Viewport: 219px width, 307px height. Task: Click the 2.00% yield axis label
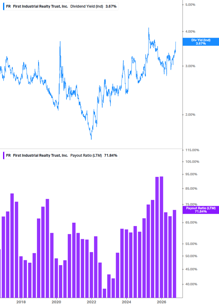click(x=190, y=115)
